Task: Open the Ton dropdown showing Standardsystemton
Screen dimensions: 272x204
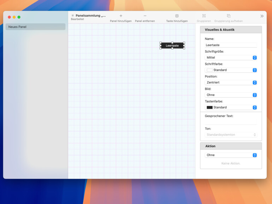Action: [x=231, y=135]
